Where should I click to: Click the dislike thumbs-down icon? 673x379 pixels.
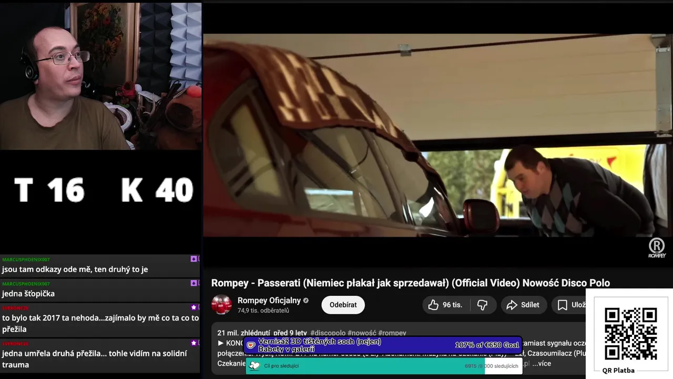tap(482, 305)
